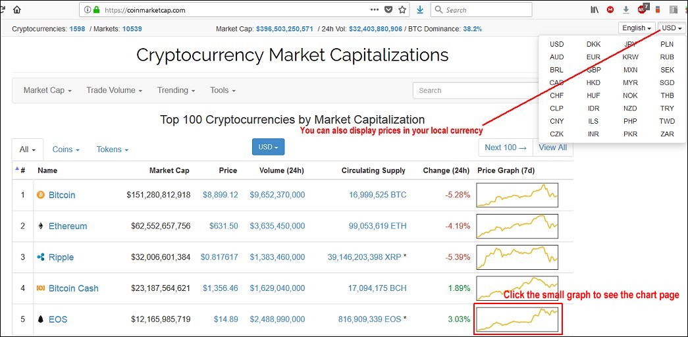Open the Library bookmarks icon
The height and width of the screenshot is (337, 688).
click(x=595, y=10)
